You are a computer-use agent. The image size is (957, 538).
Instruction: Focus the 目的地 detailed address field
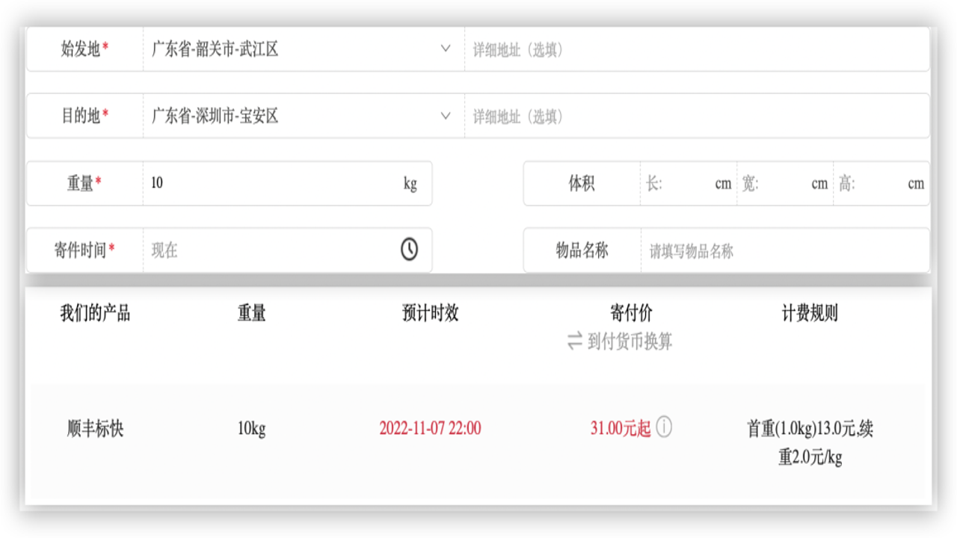pyautogui.click(x=697, y=116)
